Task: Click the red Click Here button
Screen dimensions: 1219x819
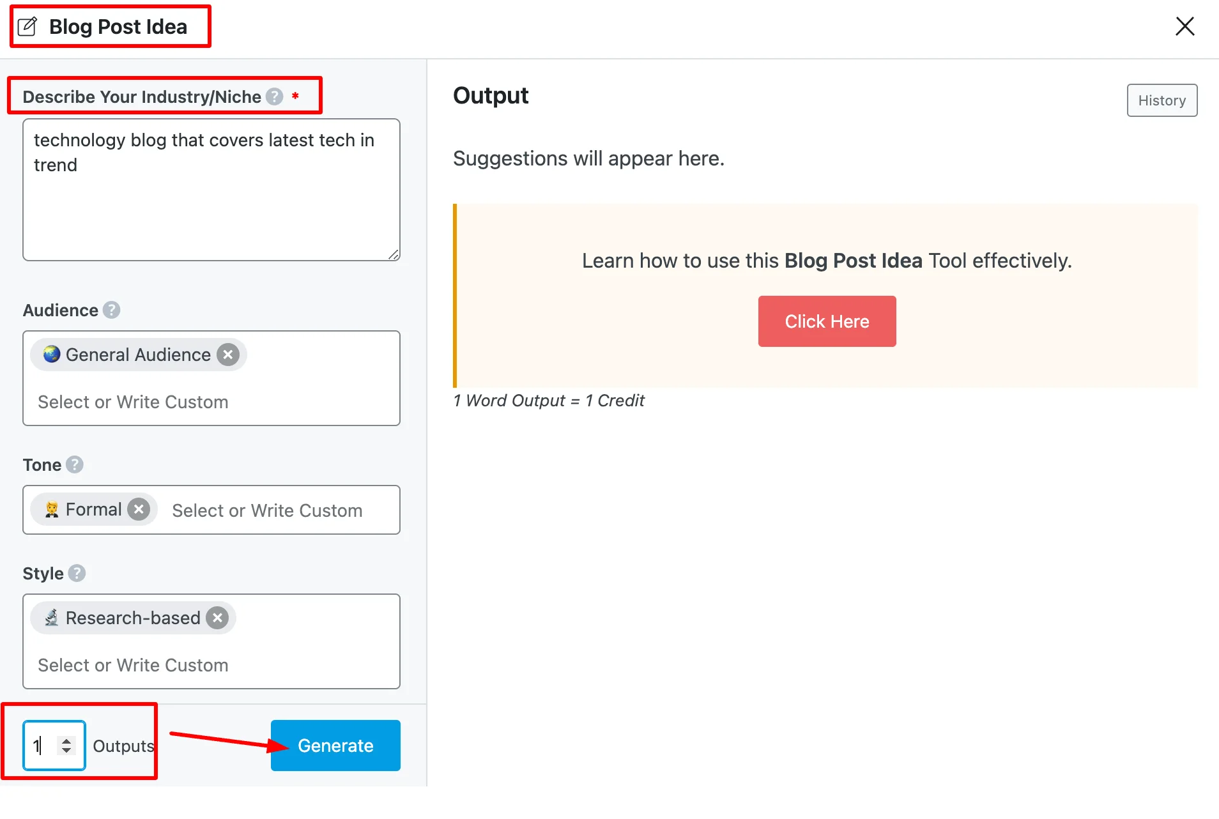Action: pos(827,321)
